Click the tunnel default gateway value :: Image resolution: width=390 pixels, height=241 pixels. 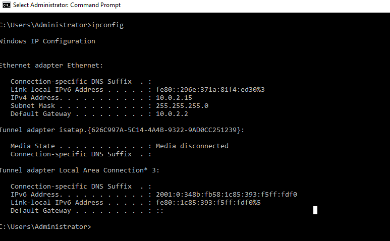160,210
